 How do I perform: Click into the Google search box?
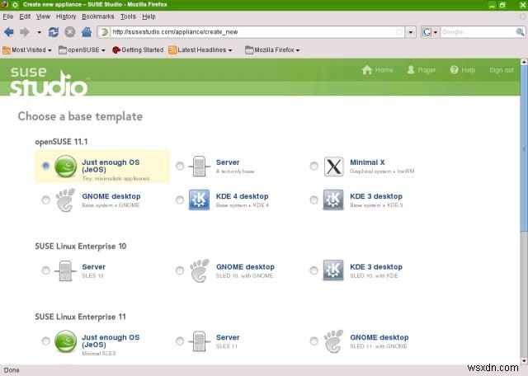(478, 32)
